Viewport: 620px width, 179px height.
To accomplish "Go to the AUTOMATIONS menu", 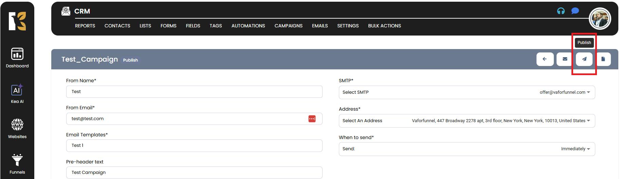I will coord(248,26).
